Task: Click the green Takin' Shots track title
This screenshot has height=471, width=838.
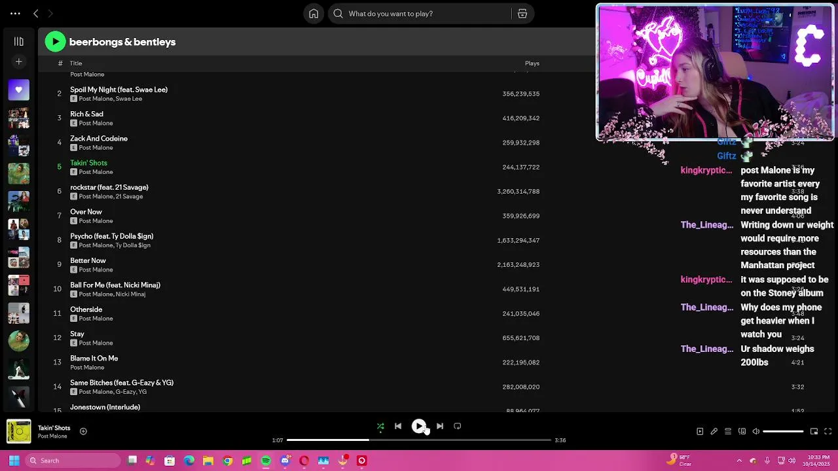Action: [88, 163]
